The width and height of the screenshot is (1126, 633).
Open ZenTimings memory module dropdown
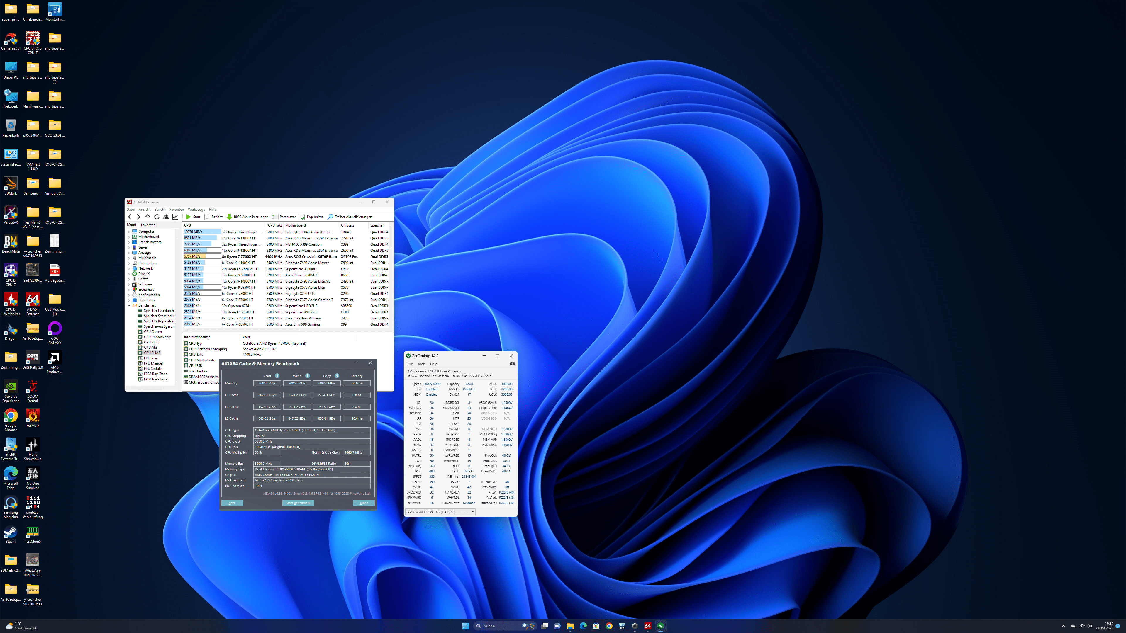click(440, 512)
